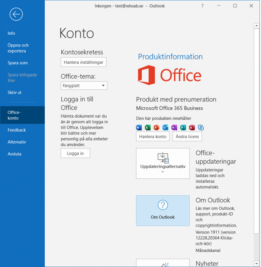
Task: Click the Konto page title
Action: 77,33
